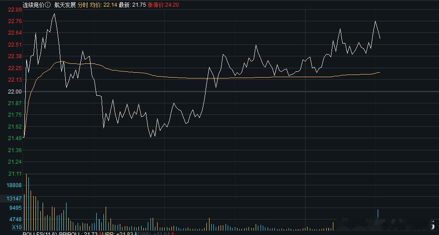
Task: Click the 21.11 price axis label
Action: tap(15, 174)
